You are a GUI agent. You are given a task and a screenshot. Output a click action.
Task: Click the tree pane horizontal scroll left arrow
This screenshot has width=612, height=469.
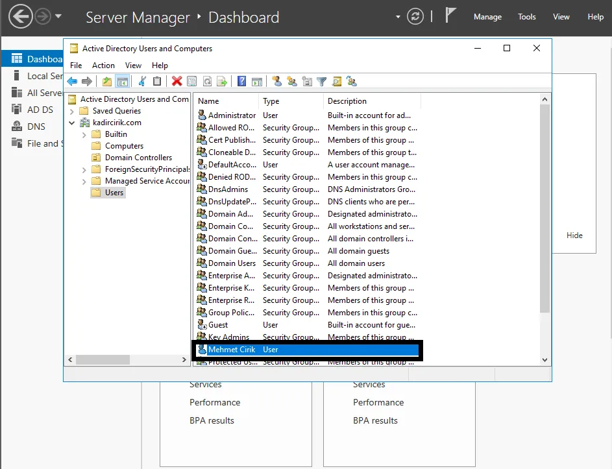click(x=70, y=359)
